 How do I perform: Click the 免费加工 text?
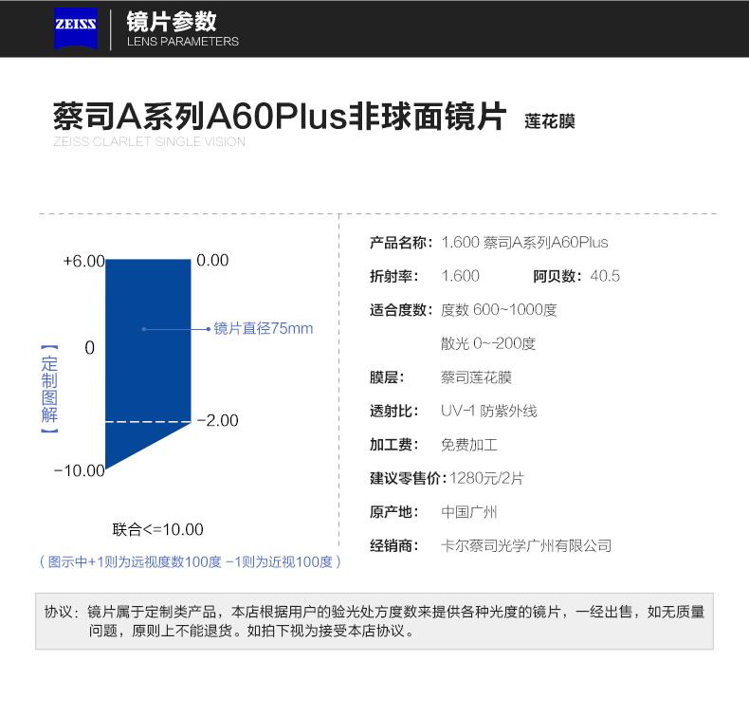(x=469, y=445)
